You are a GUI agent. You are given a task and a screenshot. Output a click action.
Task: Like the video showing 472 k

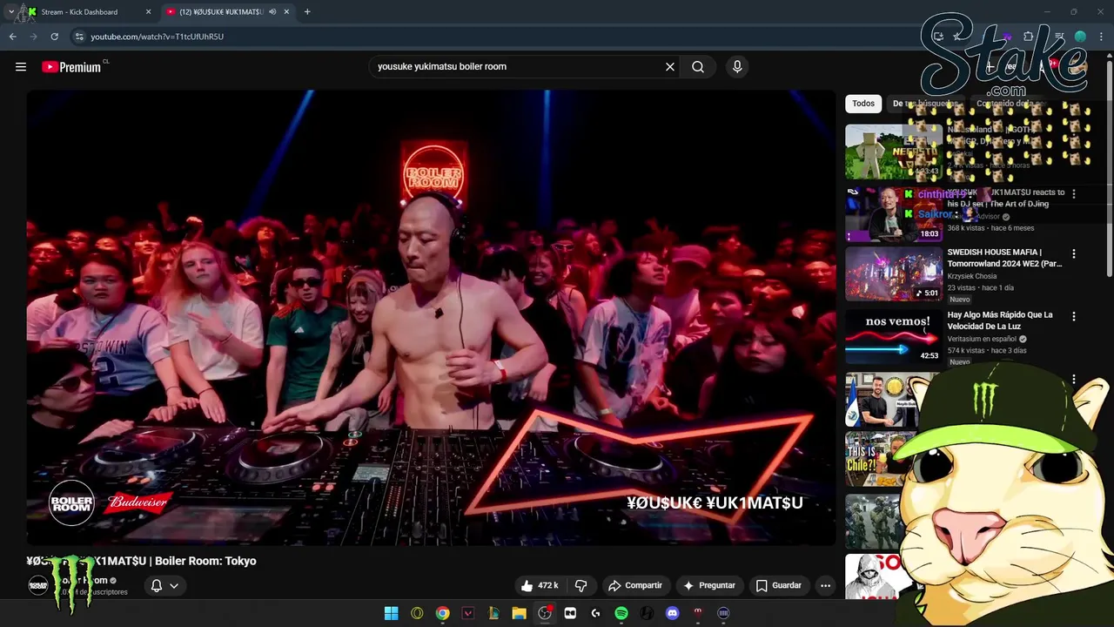click(540, 585)
